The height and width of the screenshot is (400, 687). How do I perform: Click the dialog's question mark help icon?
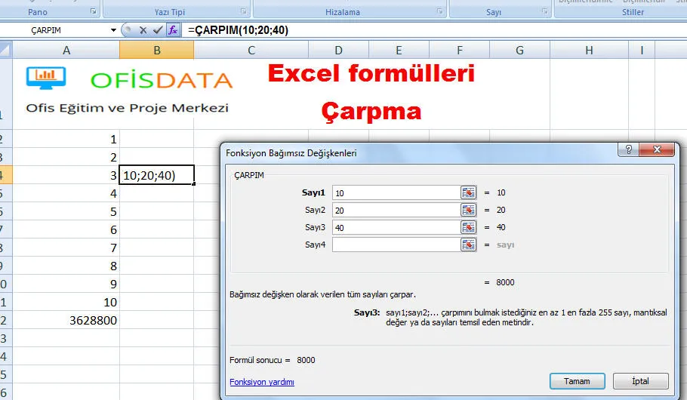coord(626,150)
